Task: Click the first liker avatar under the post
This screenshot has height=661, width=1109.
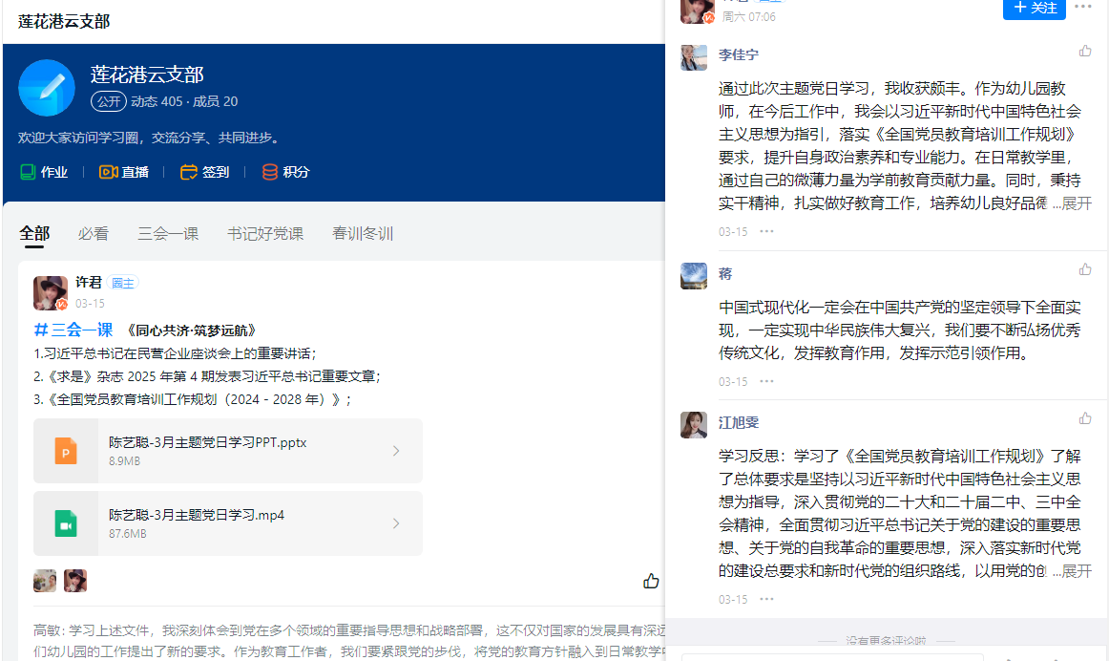Action: point(45,581)
